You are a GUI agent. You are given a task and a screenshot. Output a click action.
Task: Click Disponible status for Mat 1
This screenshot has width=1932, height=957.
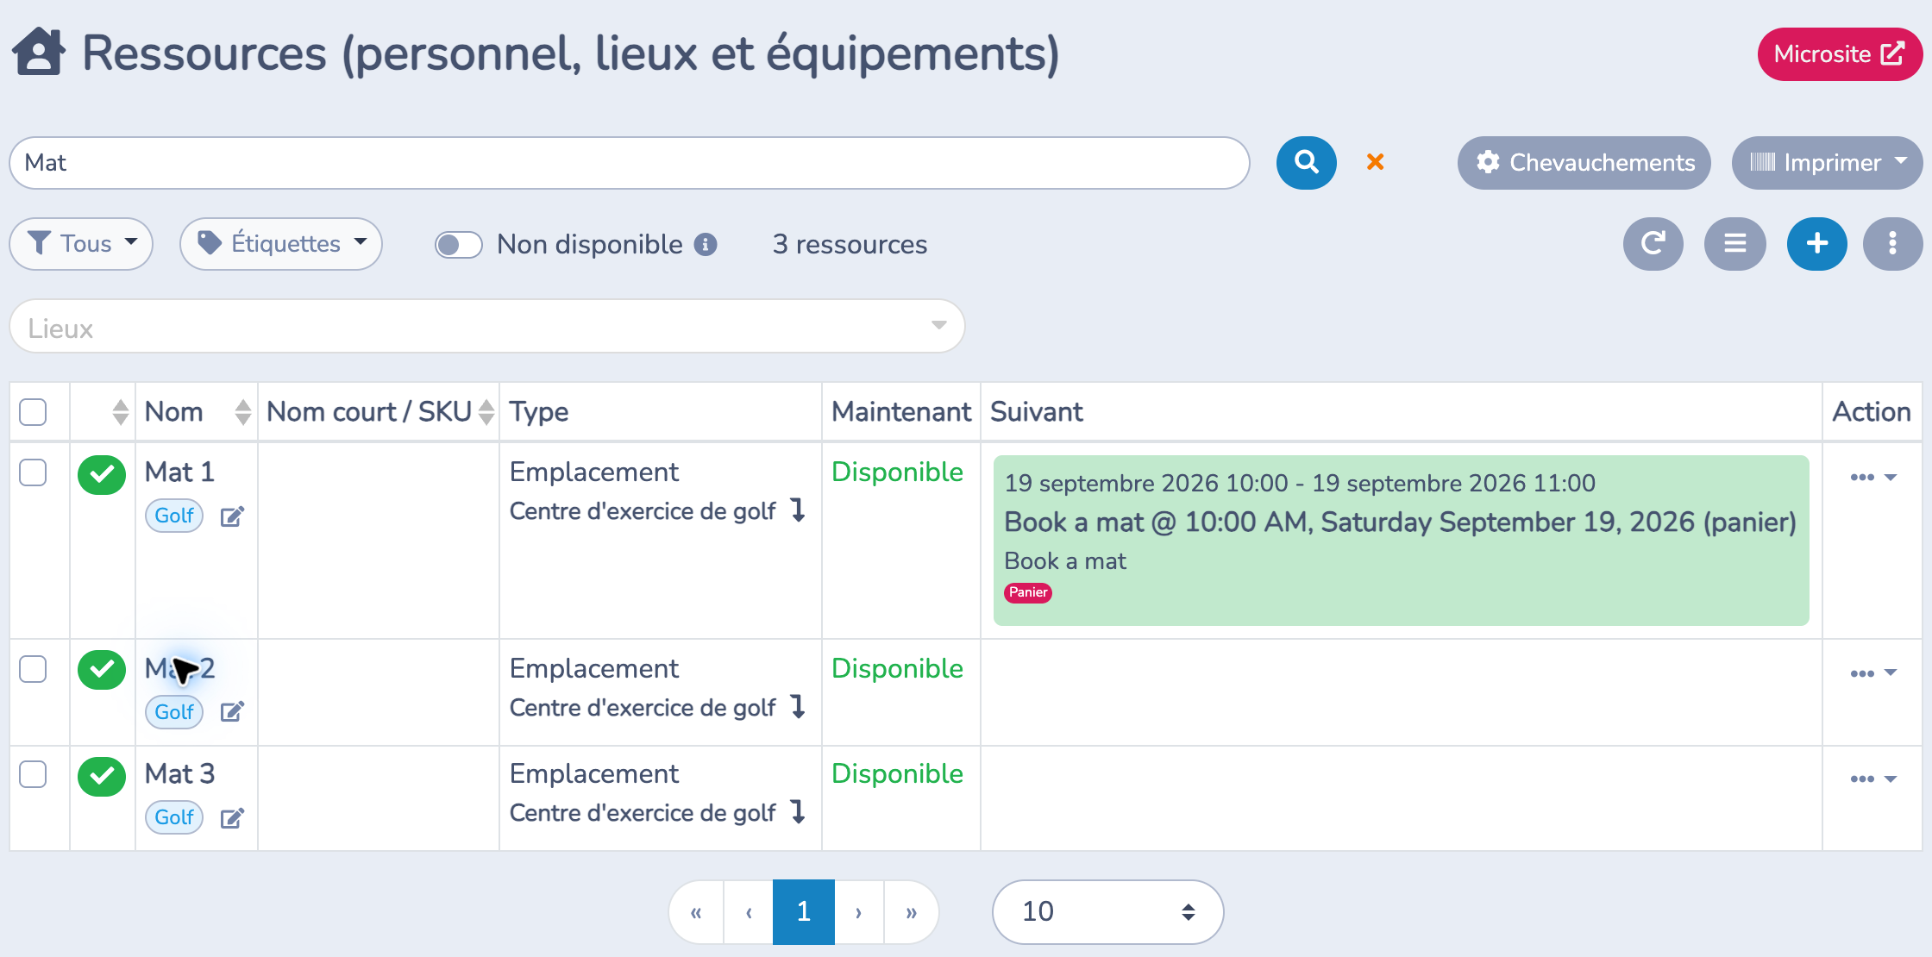(x=897, y=472)
